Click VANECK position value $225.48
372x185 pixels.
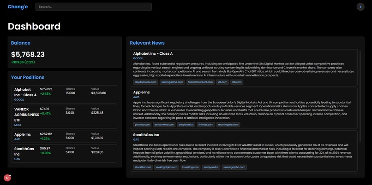click(x=97, y=113)
